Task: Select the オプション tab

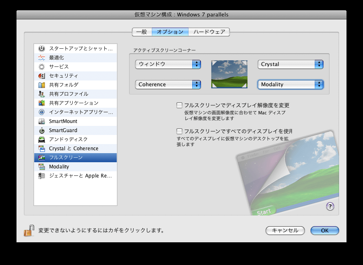Action: pos(170,32)
